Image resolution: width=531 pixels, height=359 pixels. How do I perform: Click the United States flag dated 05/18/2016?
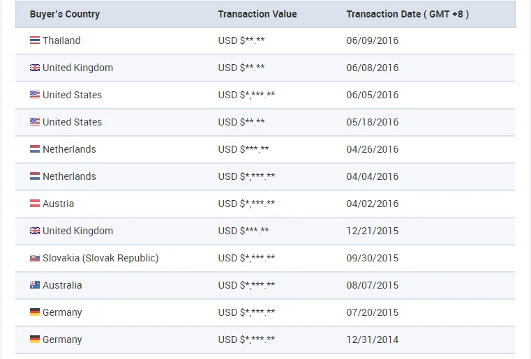[35, 122]
